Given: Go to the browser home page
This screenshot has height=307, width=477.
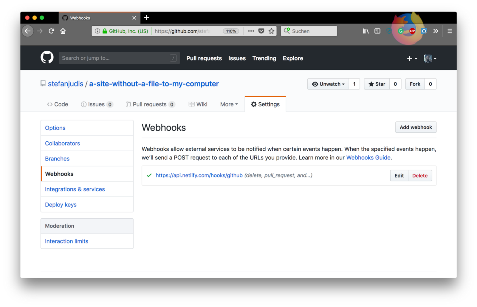Looking at the screenshot, I should click(63, 31).
